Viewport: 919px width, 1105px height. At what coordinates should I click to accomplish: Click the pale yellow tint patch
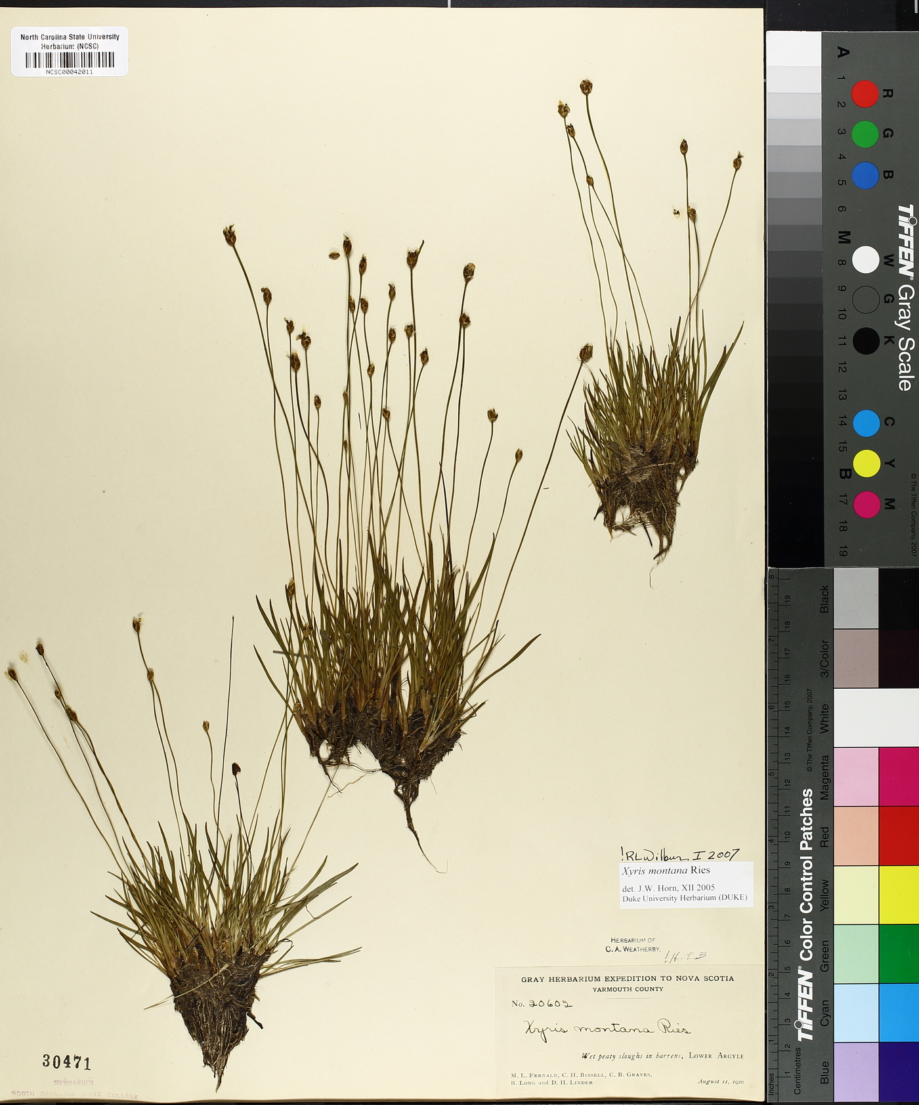pos(856,895)
